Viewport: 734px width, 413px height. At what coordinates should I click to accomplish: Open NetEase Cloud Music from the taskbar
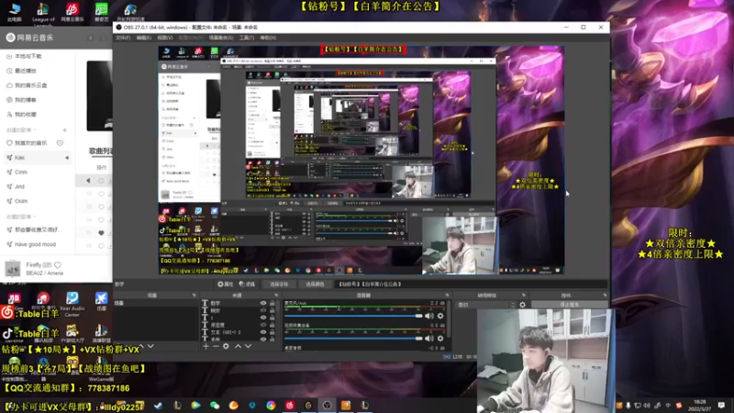(289, 406)
